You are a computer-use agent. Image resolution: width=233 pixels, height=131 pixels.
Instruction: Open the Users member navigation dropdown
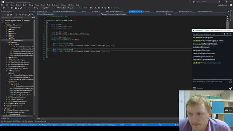(196, 14)
